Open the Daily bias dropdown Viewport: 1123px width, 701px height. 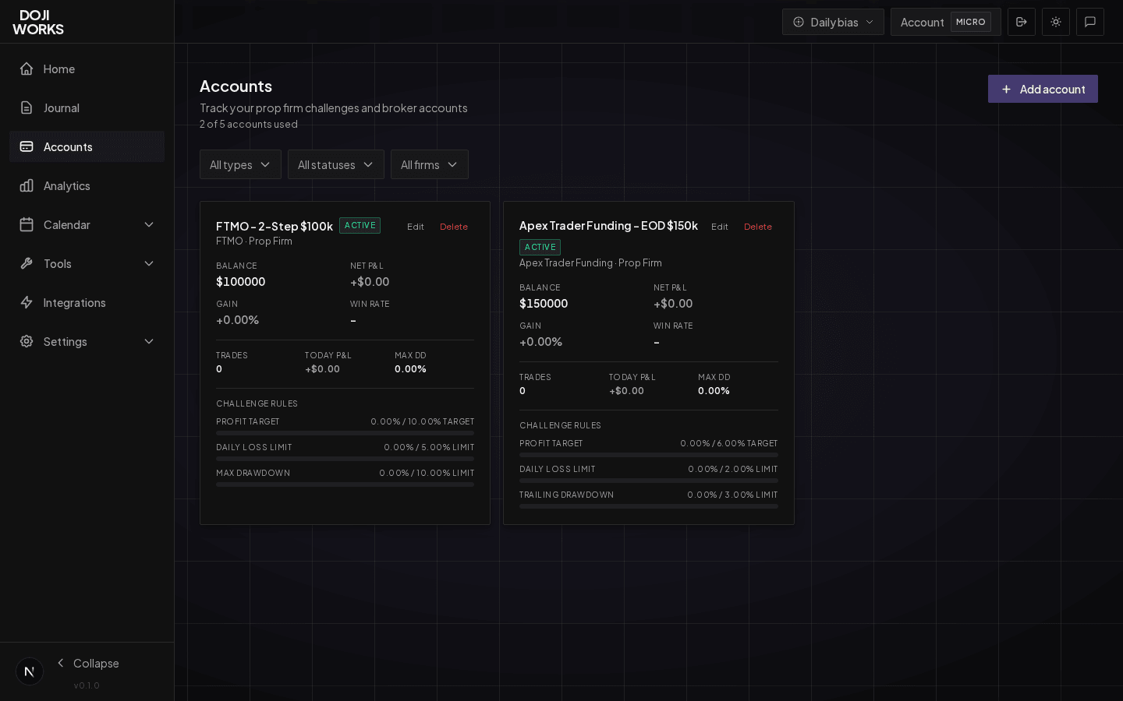tap(833, 22)
